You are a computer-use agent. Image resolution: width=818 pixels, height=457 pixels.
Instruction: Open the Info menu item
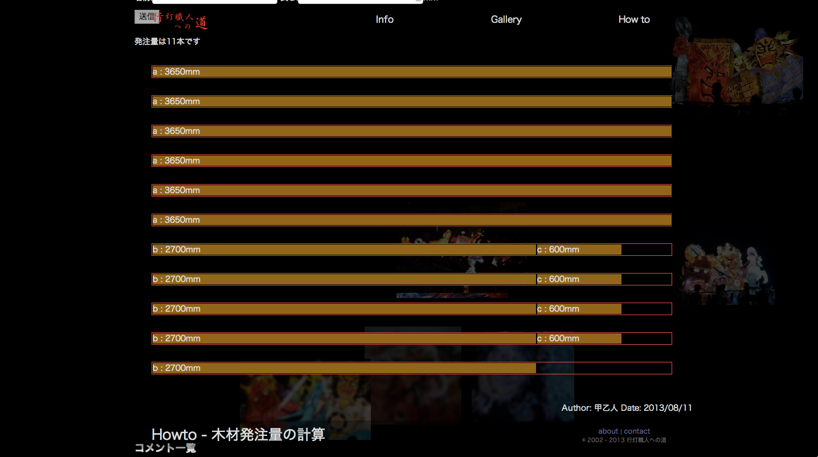coord(385,19)
